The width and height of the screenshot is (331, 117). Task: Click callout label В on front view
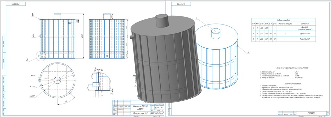(33, 15)
